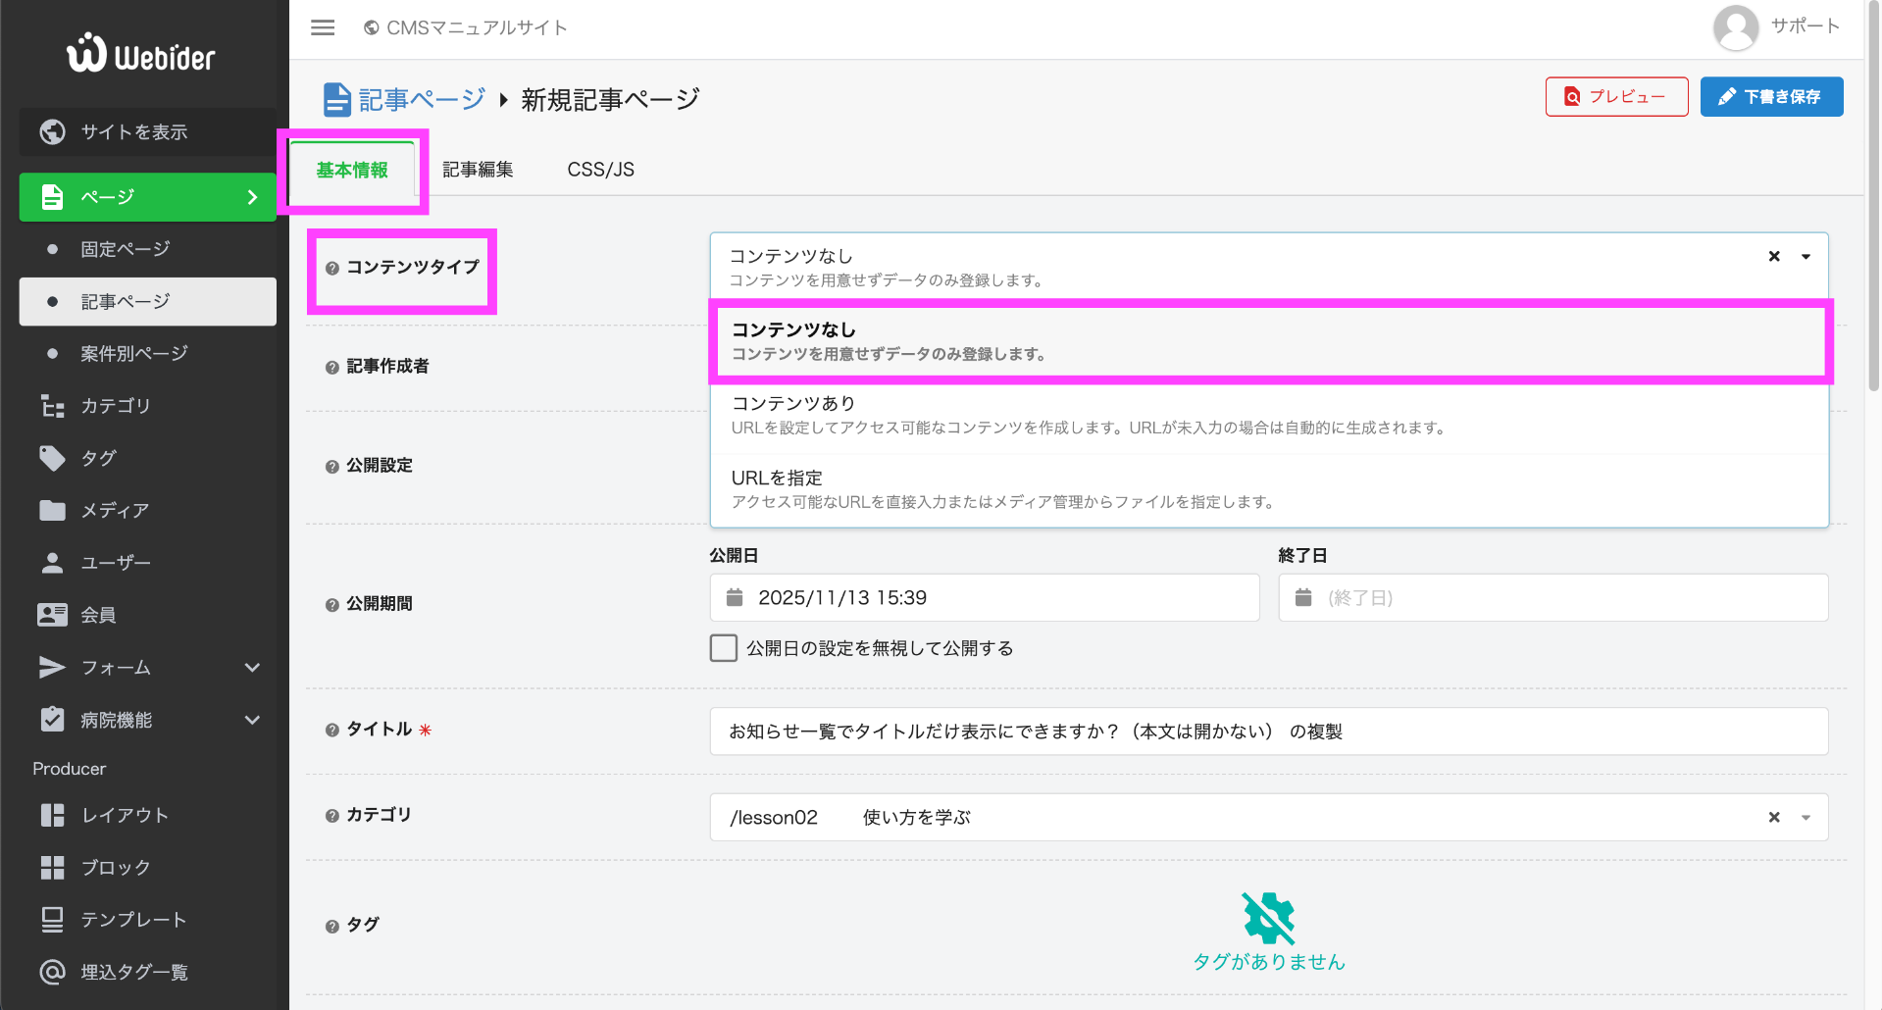Open calendar icon in 公開日 field
The height and width of the screenshot is (1010, 1882).
click(735, 597)
